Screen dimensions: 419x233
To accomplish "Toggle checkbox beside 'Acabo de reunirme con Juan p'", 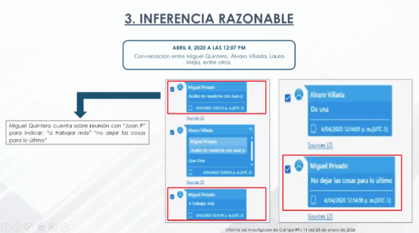I will coord(172,90).
